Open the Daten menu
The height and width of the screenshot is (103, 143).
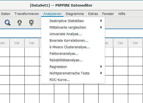[x=6, y=14]
